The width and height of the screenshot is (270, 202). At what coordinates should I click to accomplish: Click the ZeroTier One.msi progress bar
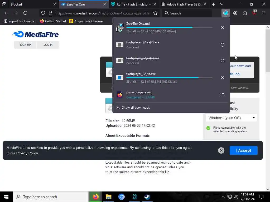170,27
